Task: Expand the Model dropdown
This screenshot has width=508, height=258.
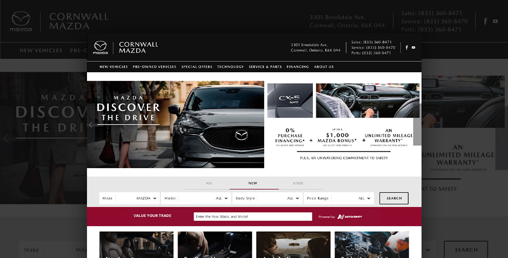Action: pos(196,198)
